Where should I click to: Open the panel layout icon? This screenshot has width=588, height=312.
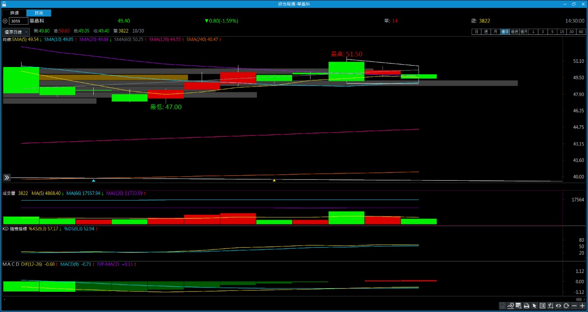point(543,306)
